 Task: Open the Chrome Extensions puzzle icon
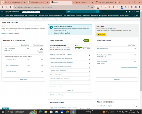[126, 7]
